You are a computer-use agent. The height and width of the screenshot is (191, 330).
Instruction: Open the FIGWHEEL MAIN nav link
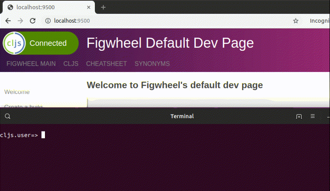(31, 64)
